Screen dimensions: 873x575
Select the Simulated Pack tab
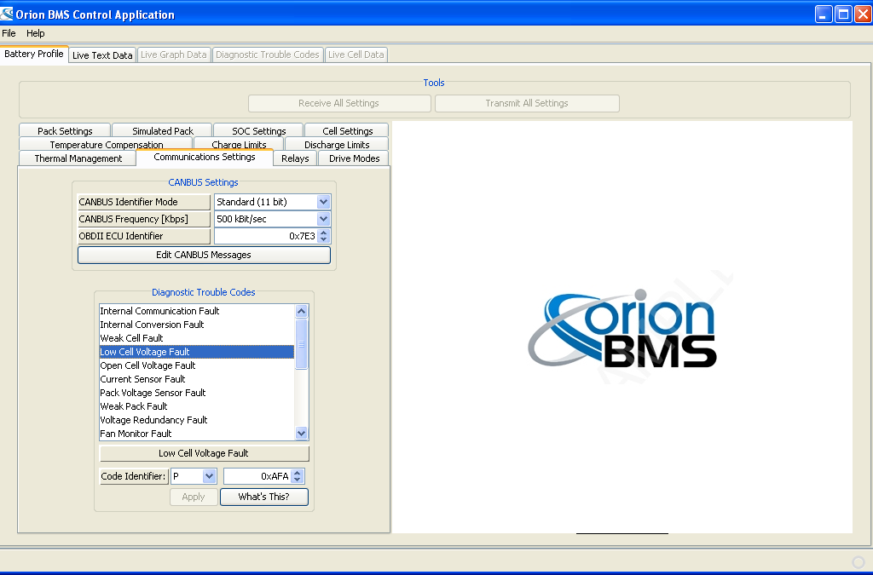click(x=163, y=130)
